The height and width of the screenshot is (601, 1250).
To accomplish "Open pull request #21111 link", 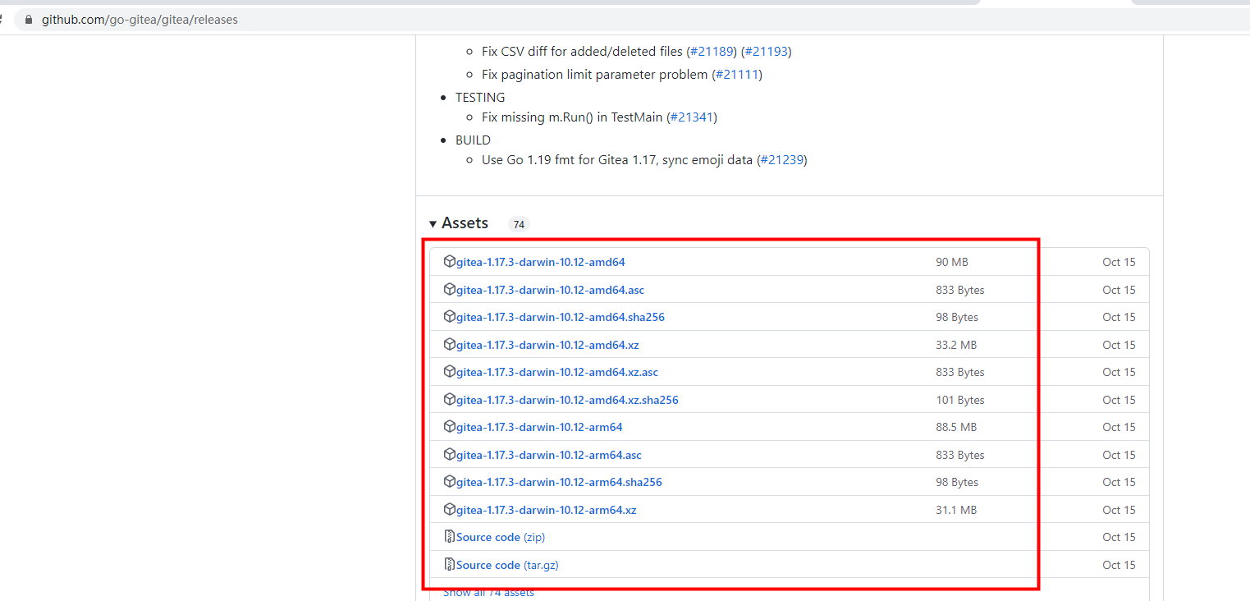I will point(736,75).
